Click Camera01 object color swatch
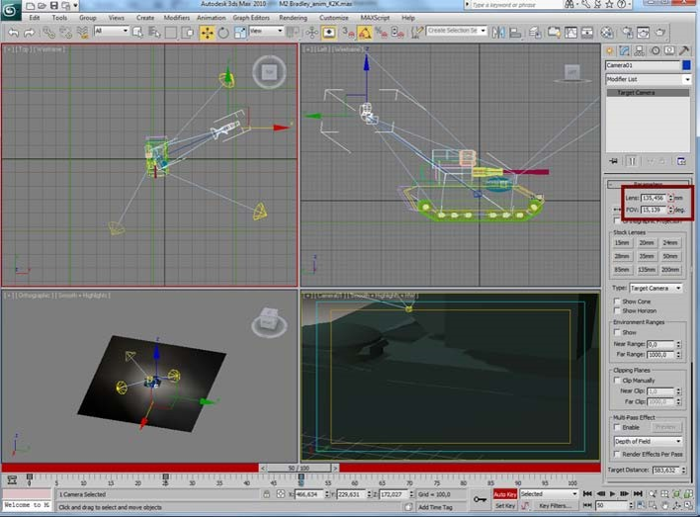The height and width of the screenshot is (517, 700). click(x=686, y=65)
